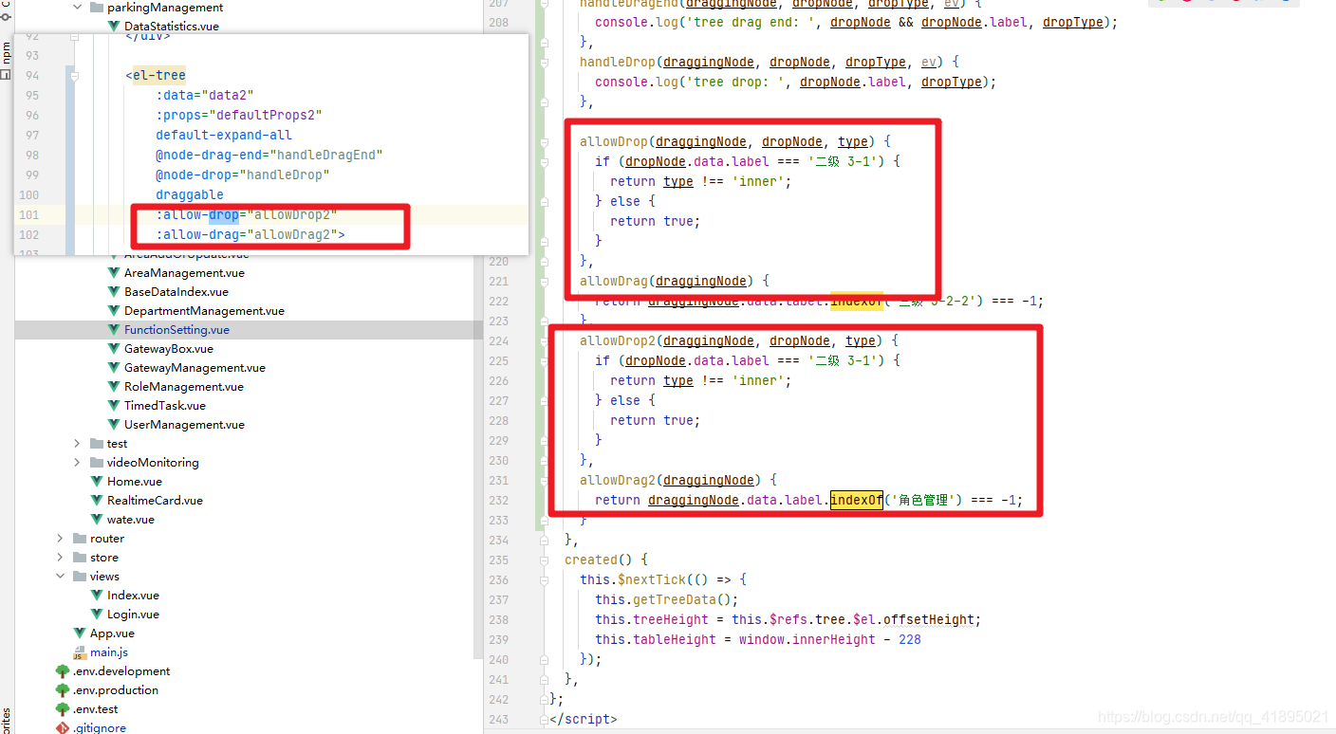The image size is (1336, 734).
Task: Click the Vue icon of GatewayBox.vue
Action: click(114, 349)
